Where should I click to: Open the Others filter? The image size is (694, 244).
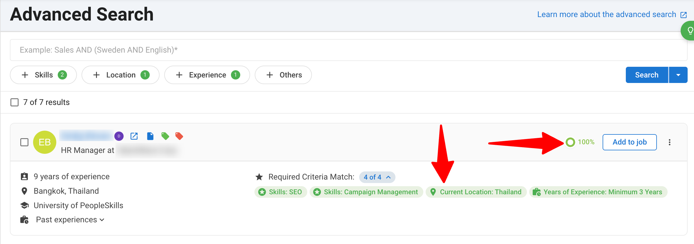(x=283, y=75)
